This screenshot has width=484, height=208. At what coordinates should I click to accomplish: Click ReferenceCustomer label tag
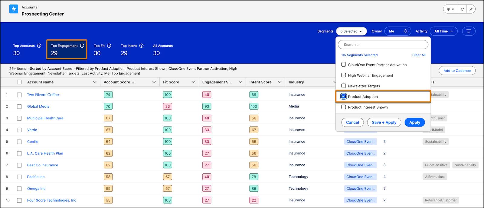(x=441, y=200)
